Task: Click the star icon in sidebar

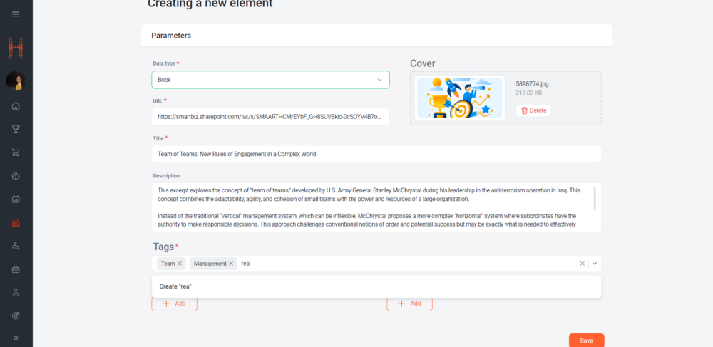Action: pos(16,337)
